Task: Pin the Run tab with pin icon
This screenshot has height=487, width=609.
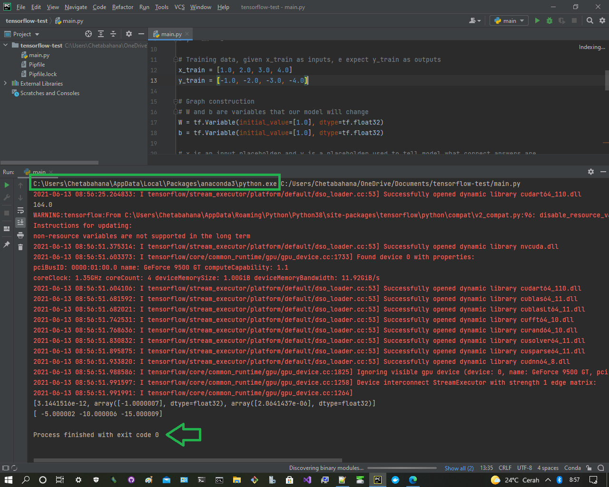Action: click(x=7, y=244)
